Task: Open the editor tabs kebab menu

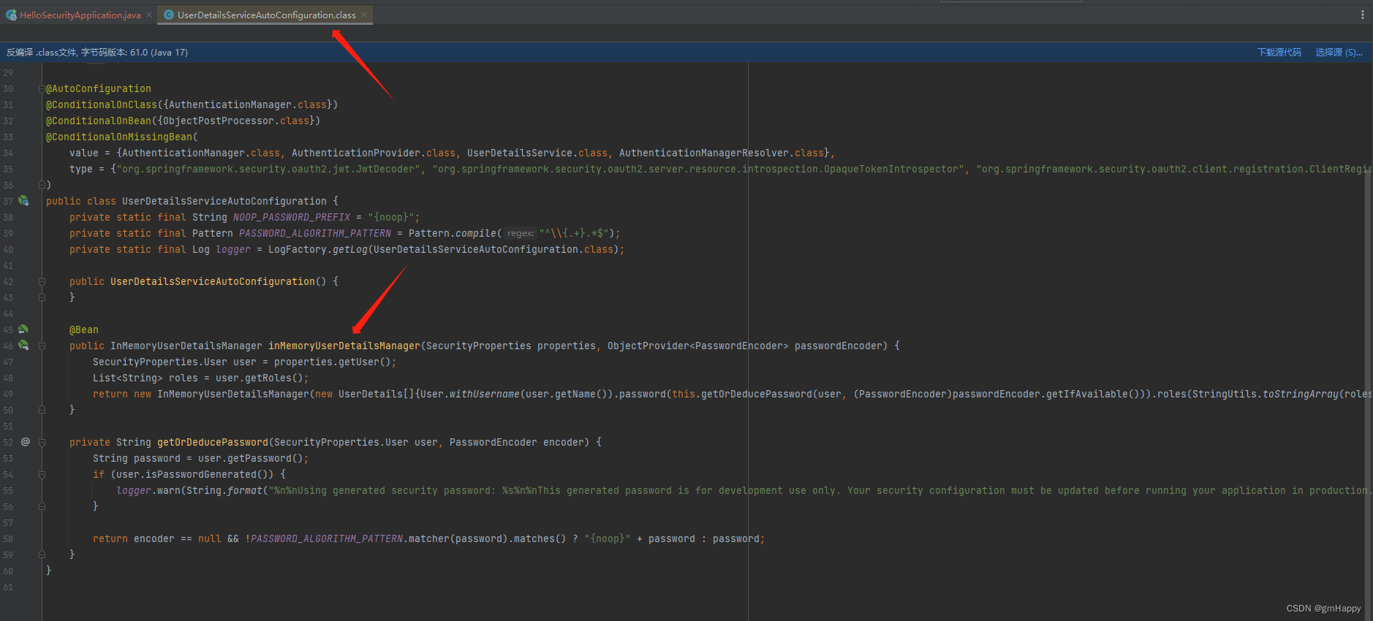Action: point(1362,15)
